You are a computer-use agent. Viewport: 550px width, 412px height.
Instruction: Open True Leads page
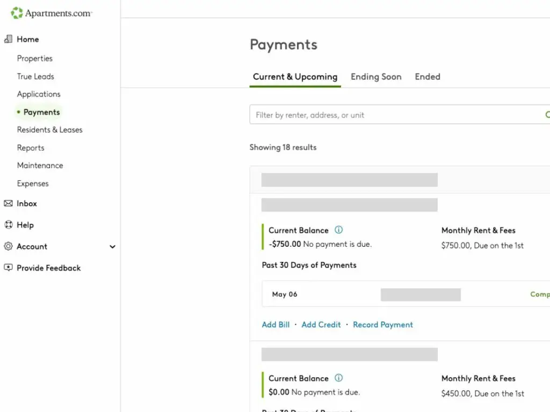35,76
